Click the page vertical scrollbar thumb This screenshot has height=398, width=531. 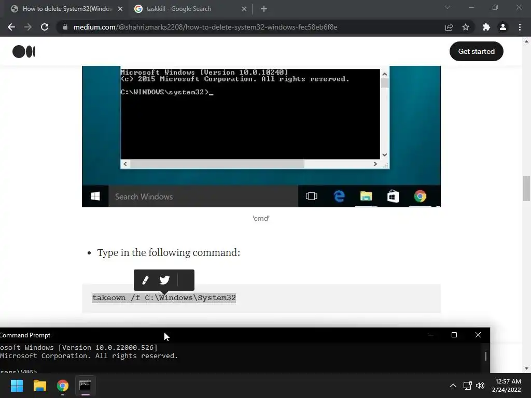[x=526, y=189]
